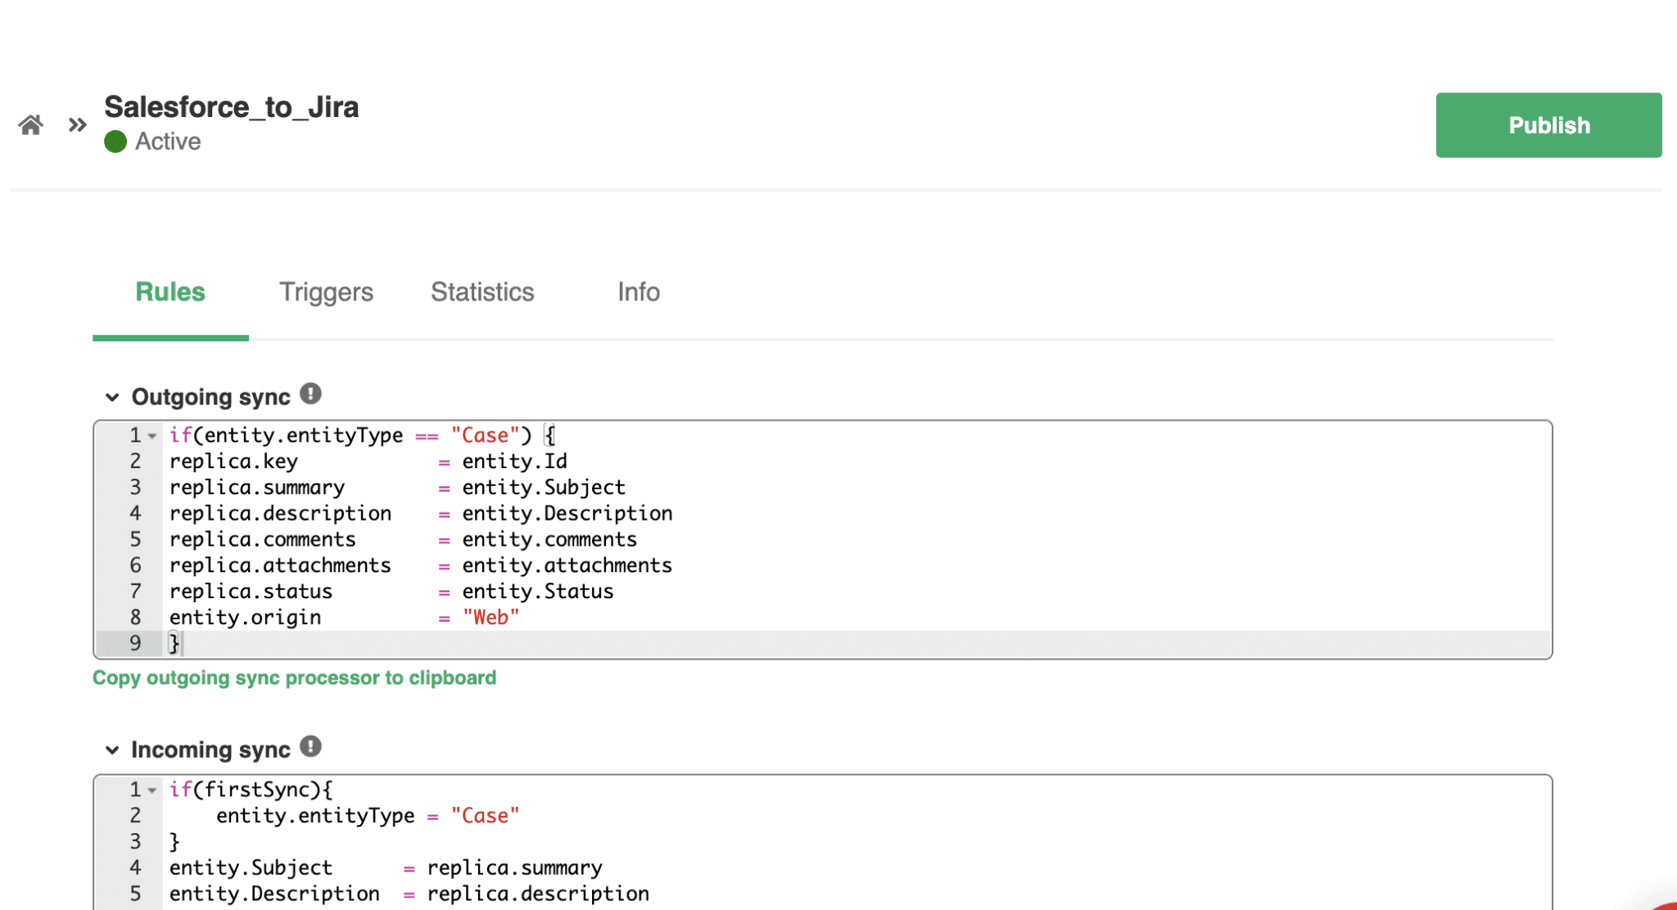The image size is (1677, 910).
Task: Open the Info tab
Action: click(x=639, y=292)
